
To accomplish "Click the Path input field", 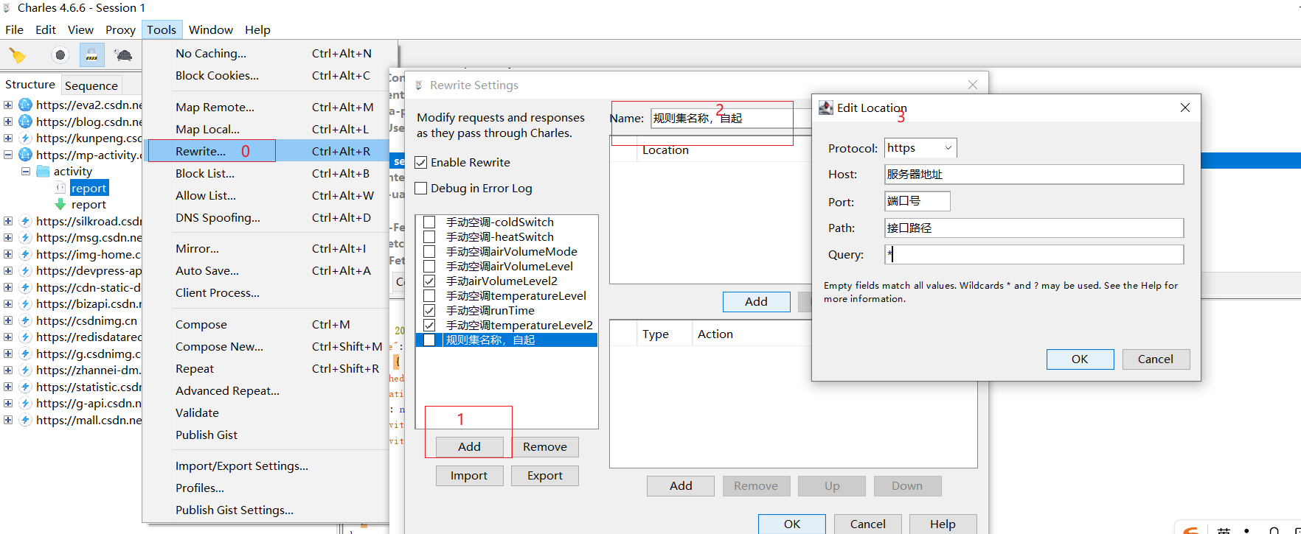I will pos(1034,228).
